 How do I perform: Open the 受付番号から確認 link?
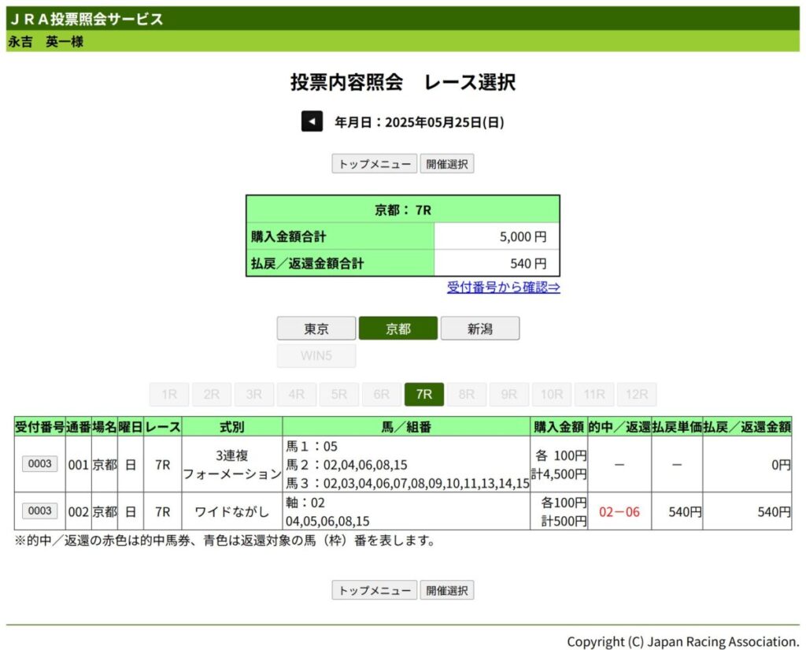pos(503,288)
